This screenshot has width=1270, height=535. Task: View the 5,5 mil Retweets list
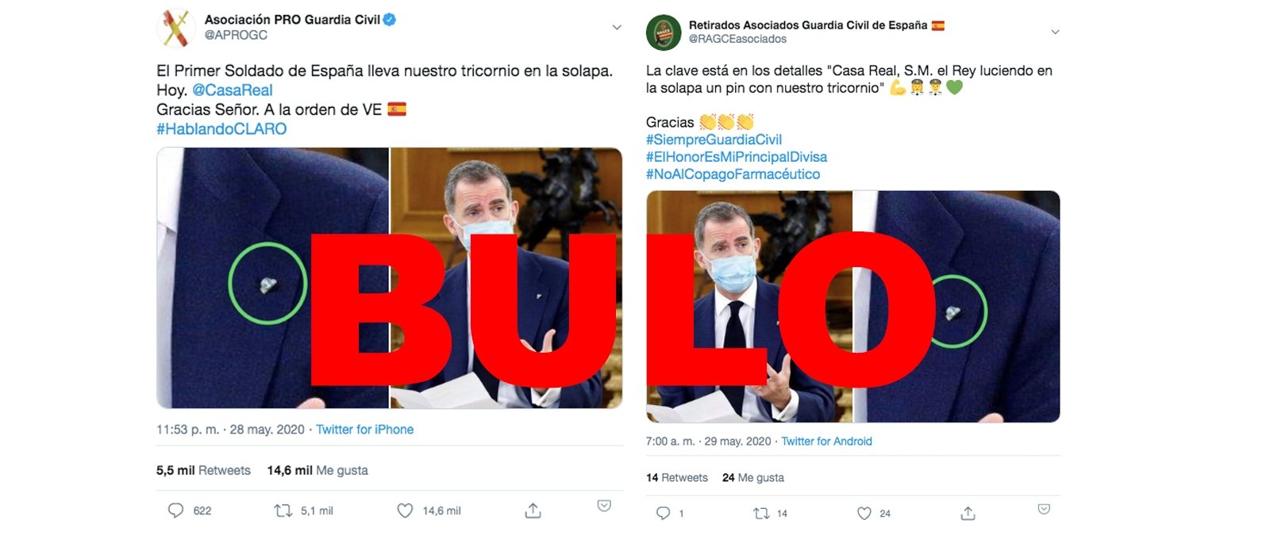(203, 470)
